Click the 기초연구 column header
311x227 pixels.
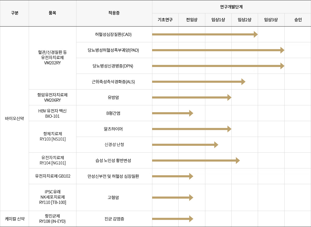(165, 20)
